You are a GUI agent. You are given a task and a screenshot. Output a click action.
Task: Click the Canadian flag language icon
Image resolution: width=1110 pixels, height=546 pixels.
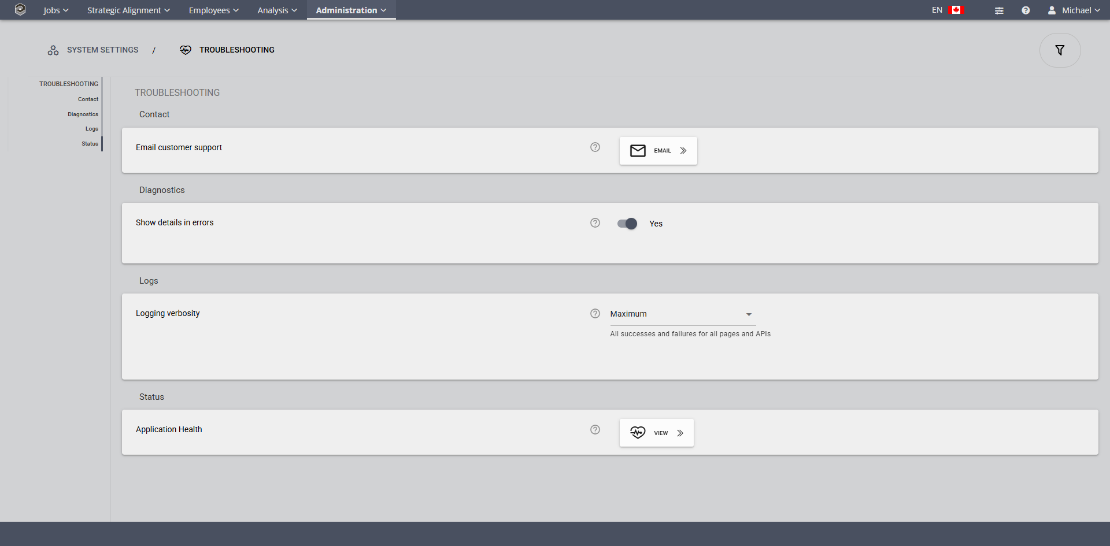[x=956, y=9]
